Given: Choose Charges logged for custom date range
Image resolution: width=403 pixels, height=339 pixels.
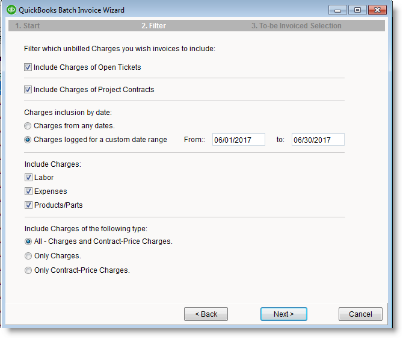Looking at the screenshot, I should click(x=28, y=140).
